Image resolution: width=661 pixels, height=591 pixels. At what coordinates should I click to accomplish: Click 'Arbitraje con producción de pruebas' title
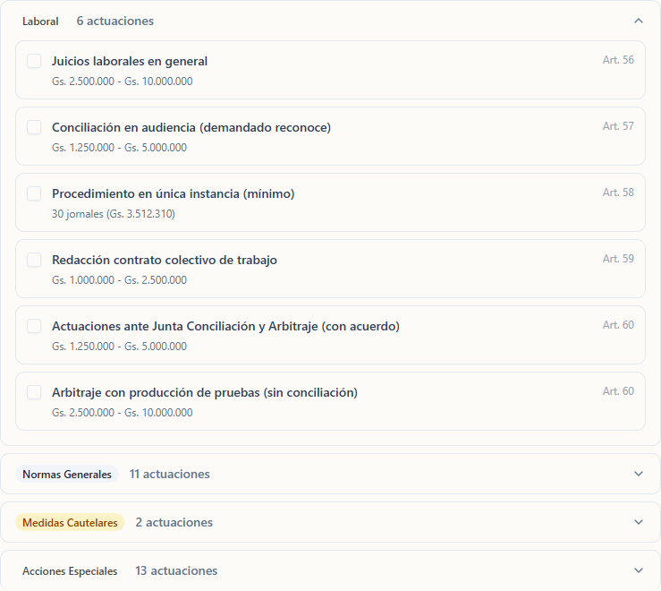pyautogui.click(x=205, y=392)
